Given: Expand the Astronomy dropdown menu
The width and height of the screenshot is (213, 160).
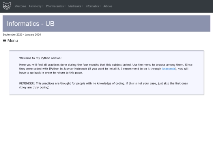Looking at the screenshot, I should [x=36, y=6].
